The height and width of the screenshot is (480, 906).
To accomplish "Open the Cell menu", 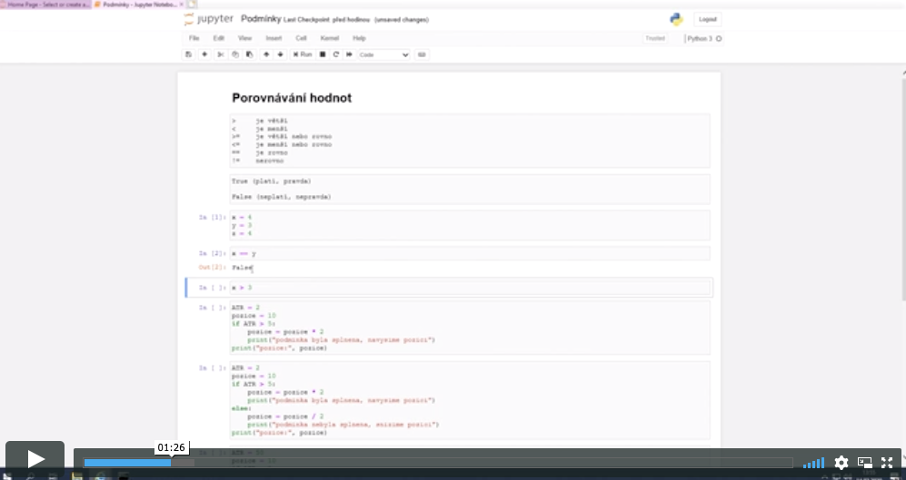I will 301,38.
